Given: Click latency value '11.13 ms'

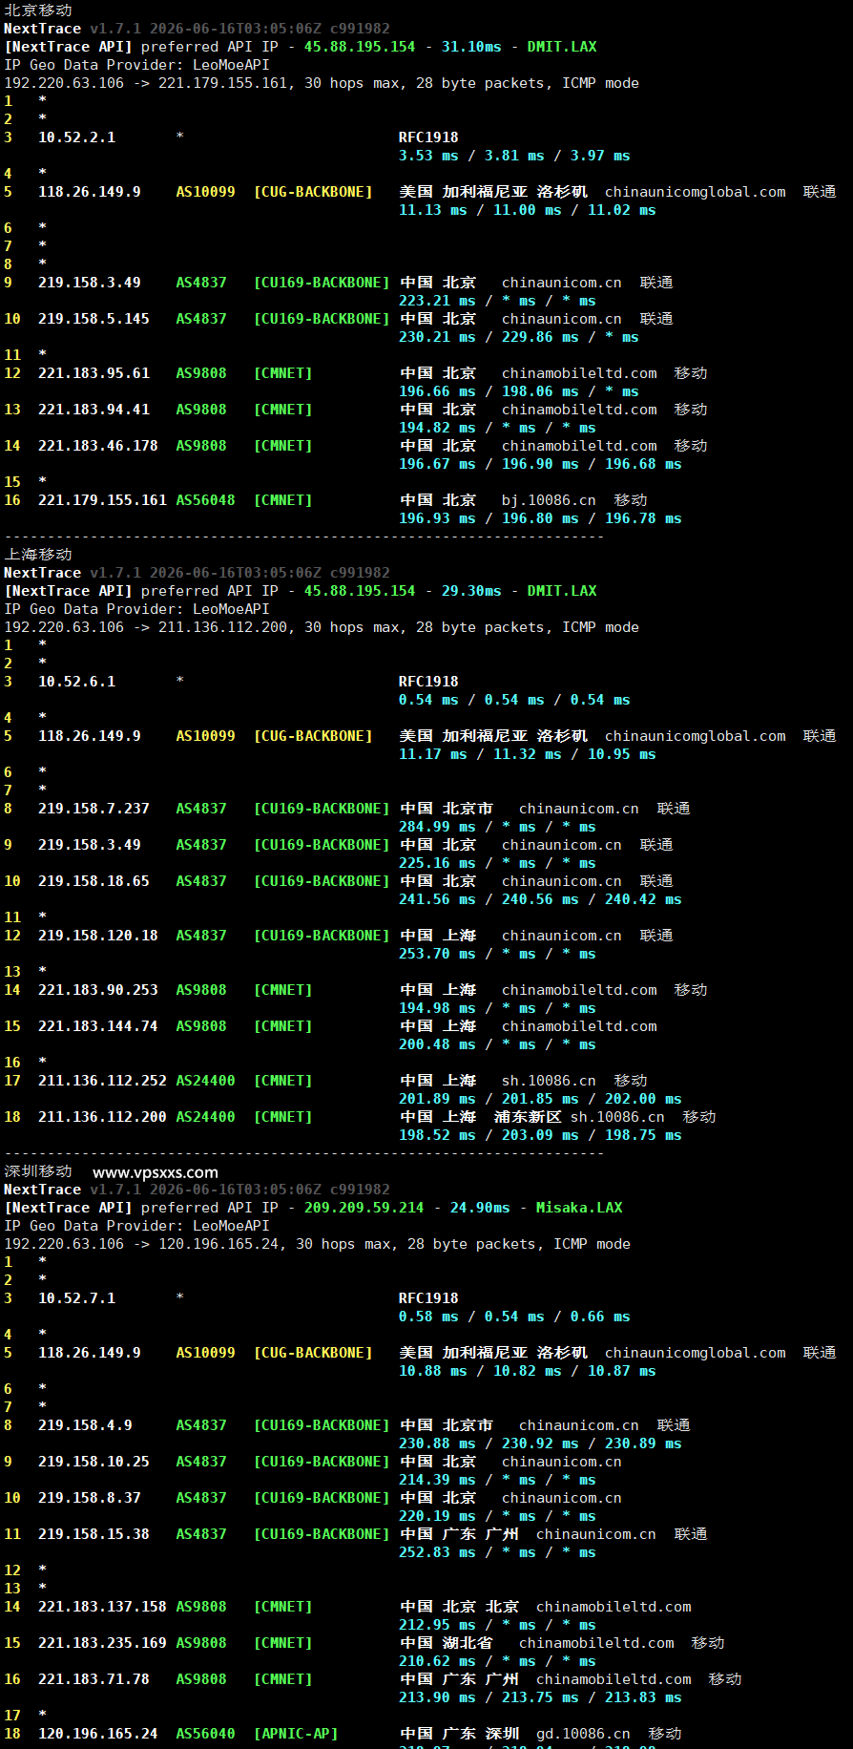Looking at the screenshot, I should point(432,209).
